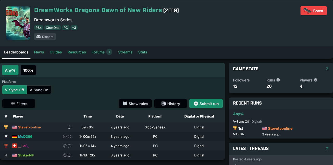Select the Any% category
Screen dimensions: 333x165
(x=10, y=70)
